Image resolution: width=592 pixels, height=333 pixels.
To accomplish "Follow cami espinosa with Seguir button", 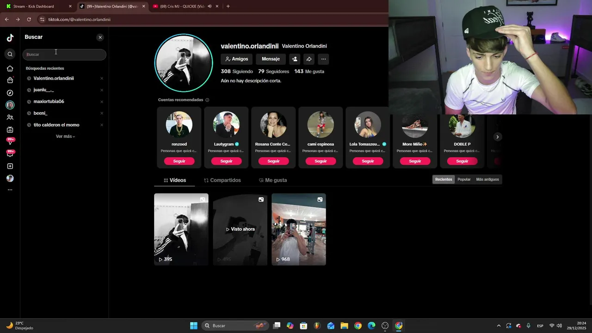I will click(x=321, y=161).
